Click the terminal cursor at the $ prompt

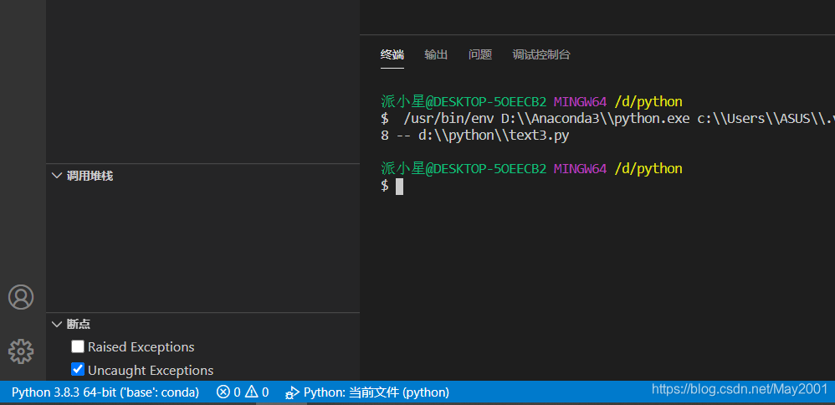click(x=399, y=186)
